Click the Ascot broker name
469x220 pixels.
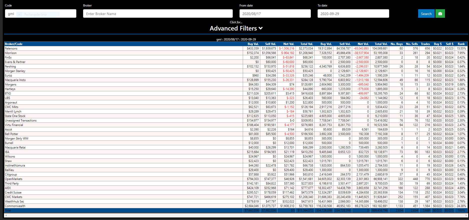click(x=9, y=129)
